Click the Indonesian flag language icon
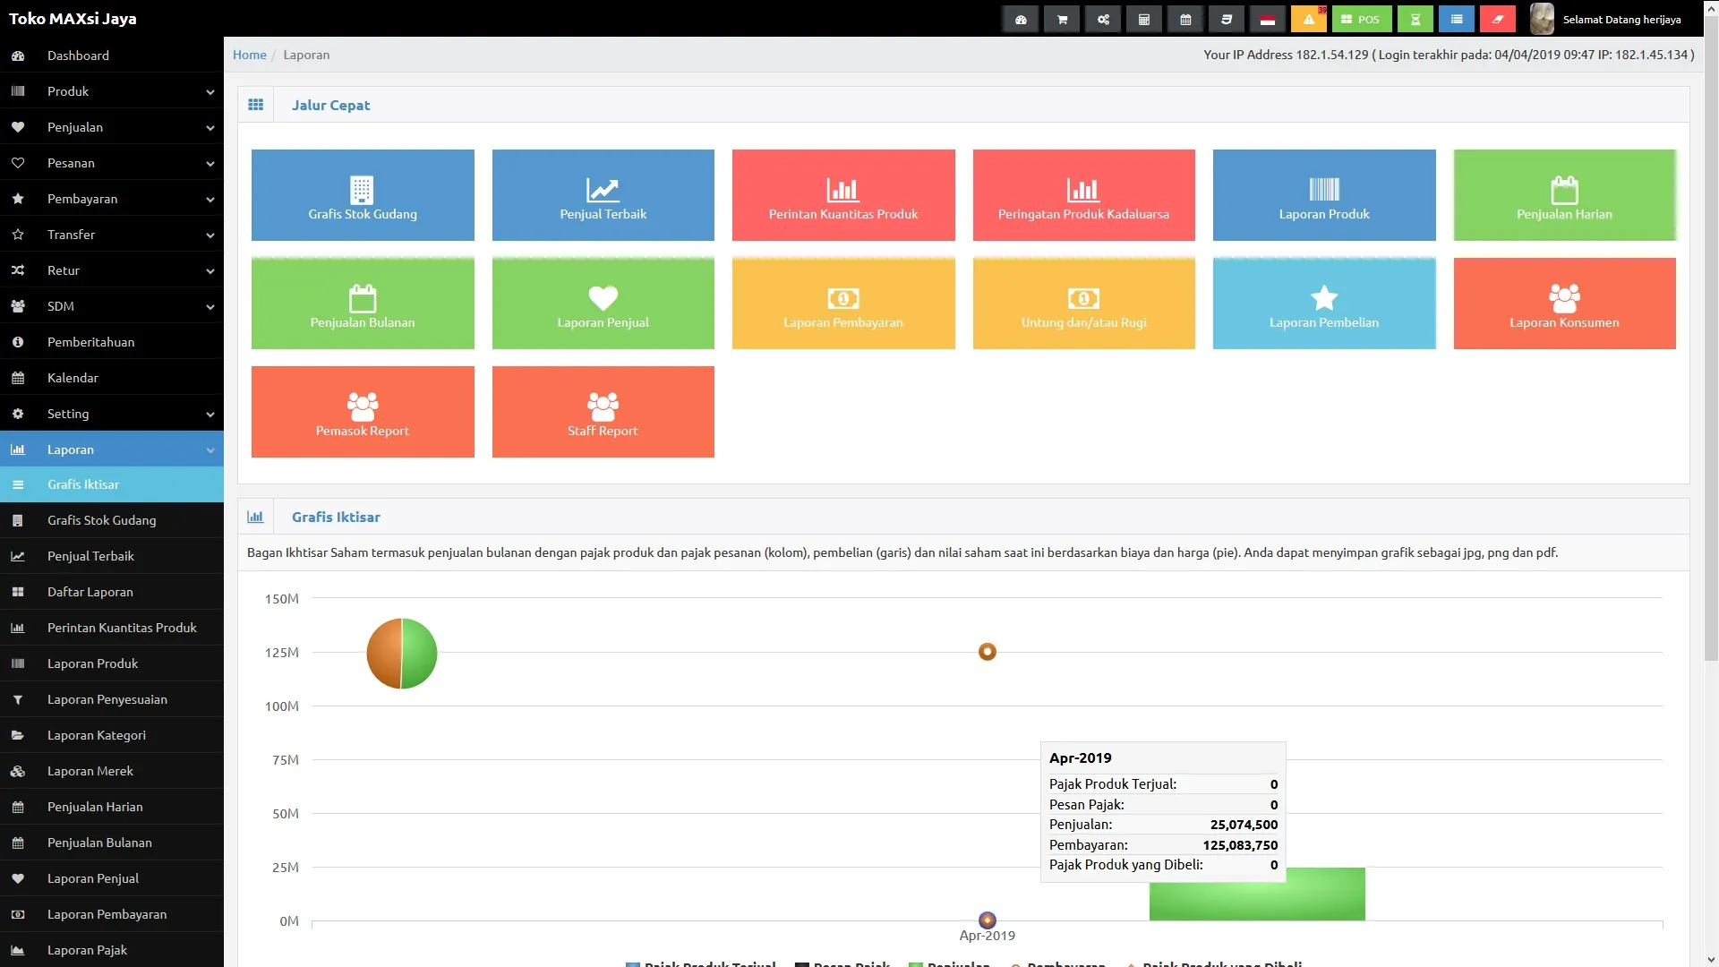The image size is (1719, 967). click(x=1267, y=19)
